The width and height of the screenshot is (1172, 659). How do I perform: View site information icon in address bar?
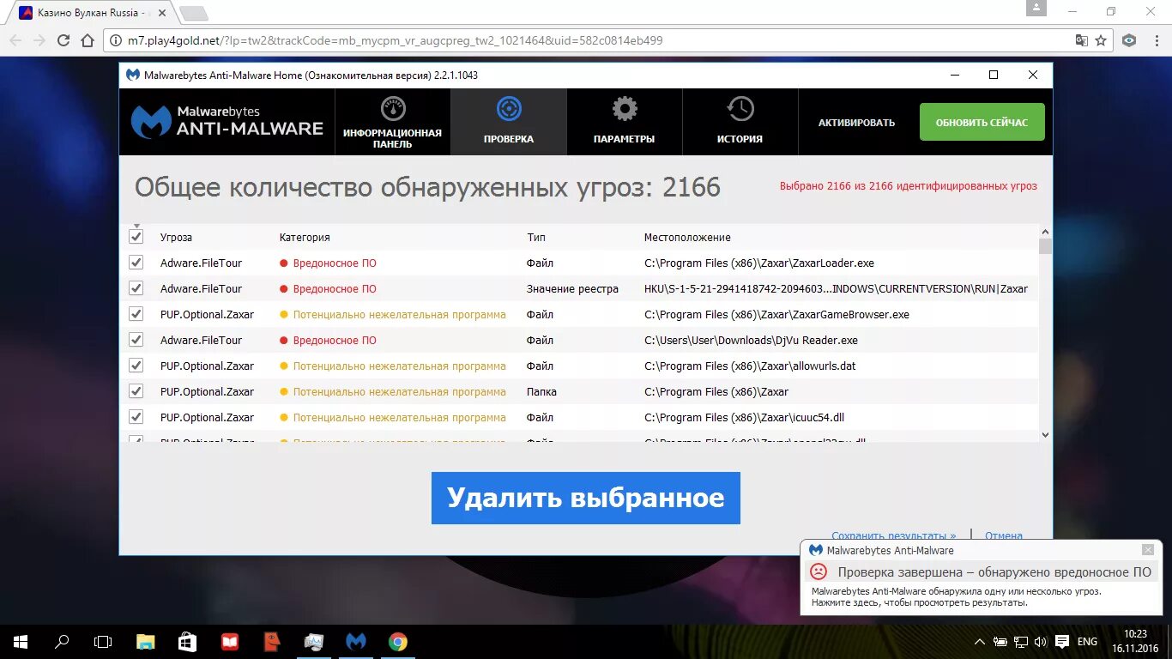tap(117, 40)
